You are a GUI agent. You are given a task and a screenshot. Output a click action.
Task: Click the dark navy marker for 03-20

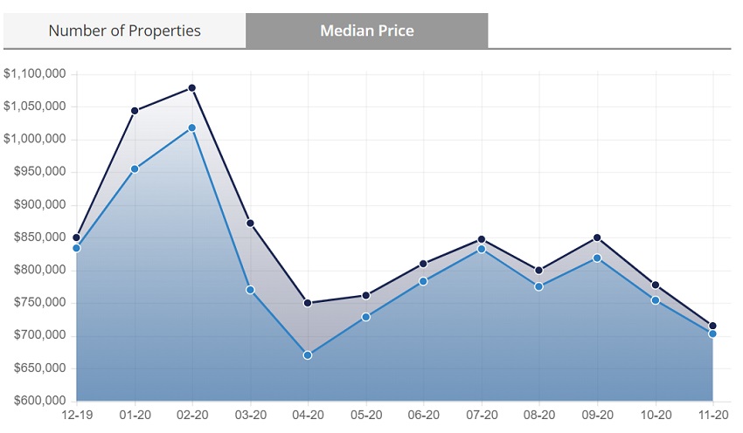pos(250,223)
